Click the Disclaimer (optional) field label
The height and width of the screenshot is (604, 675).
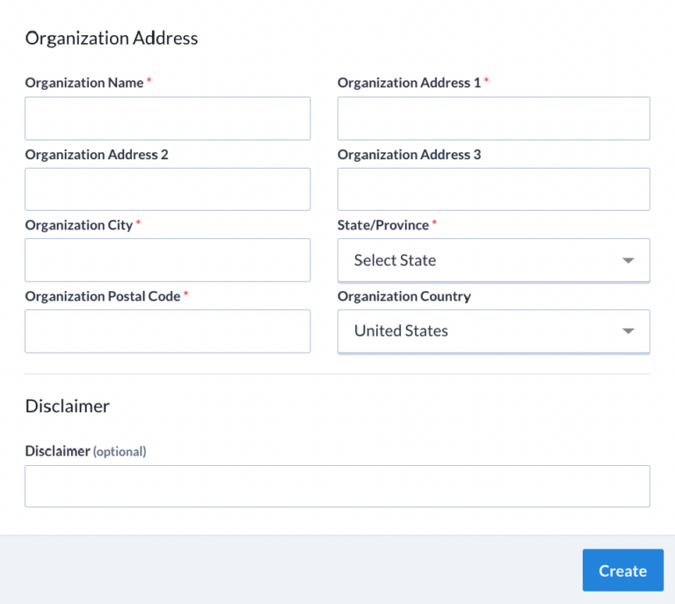(x=85, y=451)
